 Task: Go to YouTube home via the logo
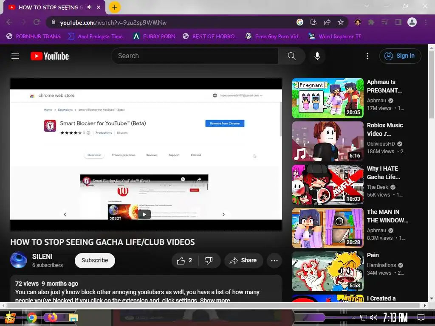tap(50, 56)
